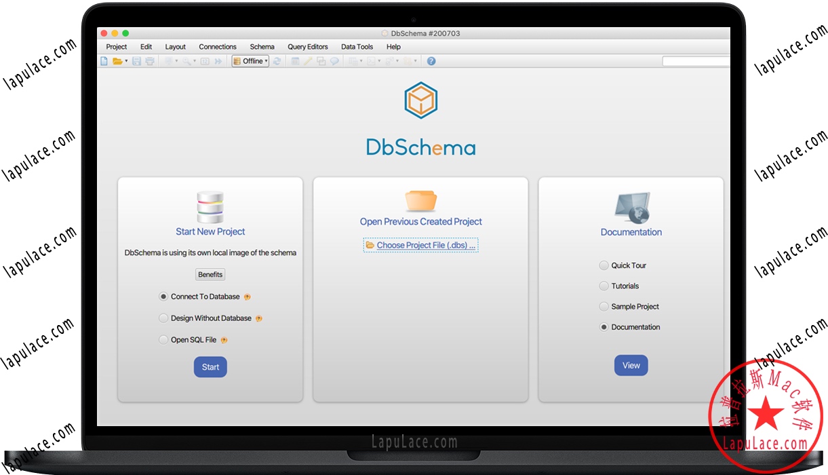Open the Data Tools menu
The height and width of the screenshot is (475, 828).
357,47
